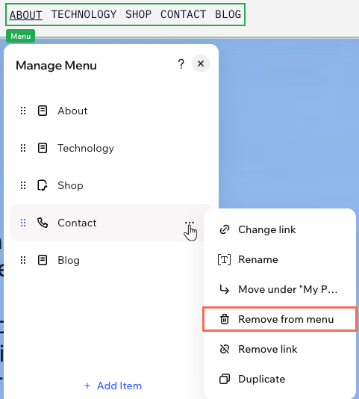The height and width of the screenshot is (399, 359).
Task: Click the trash can icon
Action: 225,319
